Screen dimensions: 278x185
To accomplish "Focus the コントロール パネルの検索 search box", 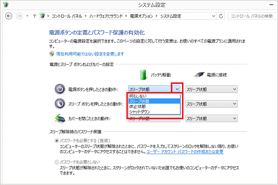I will tap(253, 16).
